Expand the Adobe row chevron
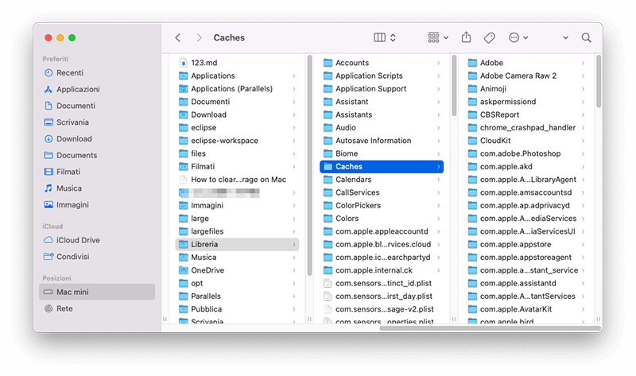Screen dimensions: 636x376 (583, 63)
